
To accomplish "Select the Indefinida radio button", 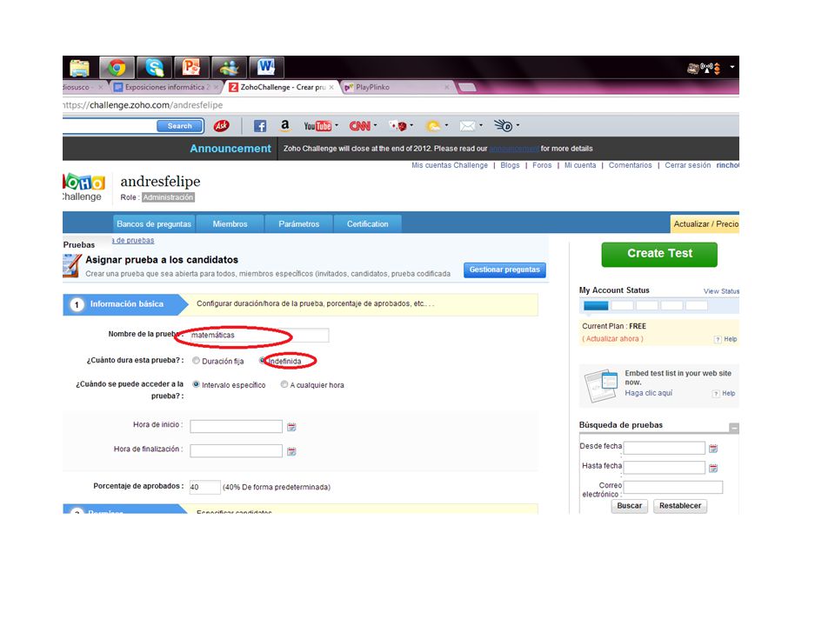I will [x=262, y=360].
